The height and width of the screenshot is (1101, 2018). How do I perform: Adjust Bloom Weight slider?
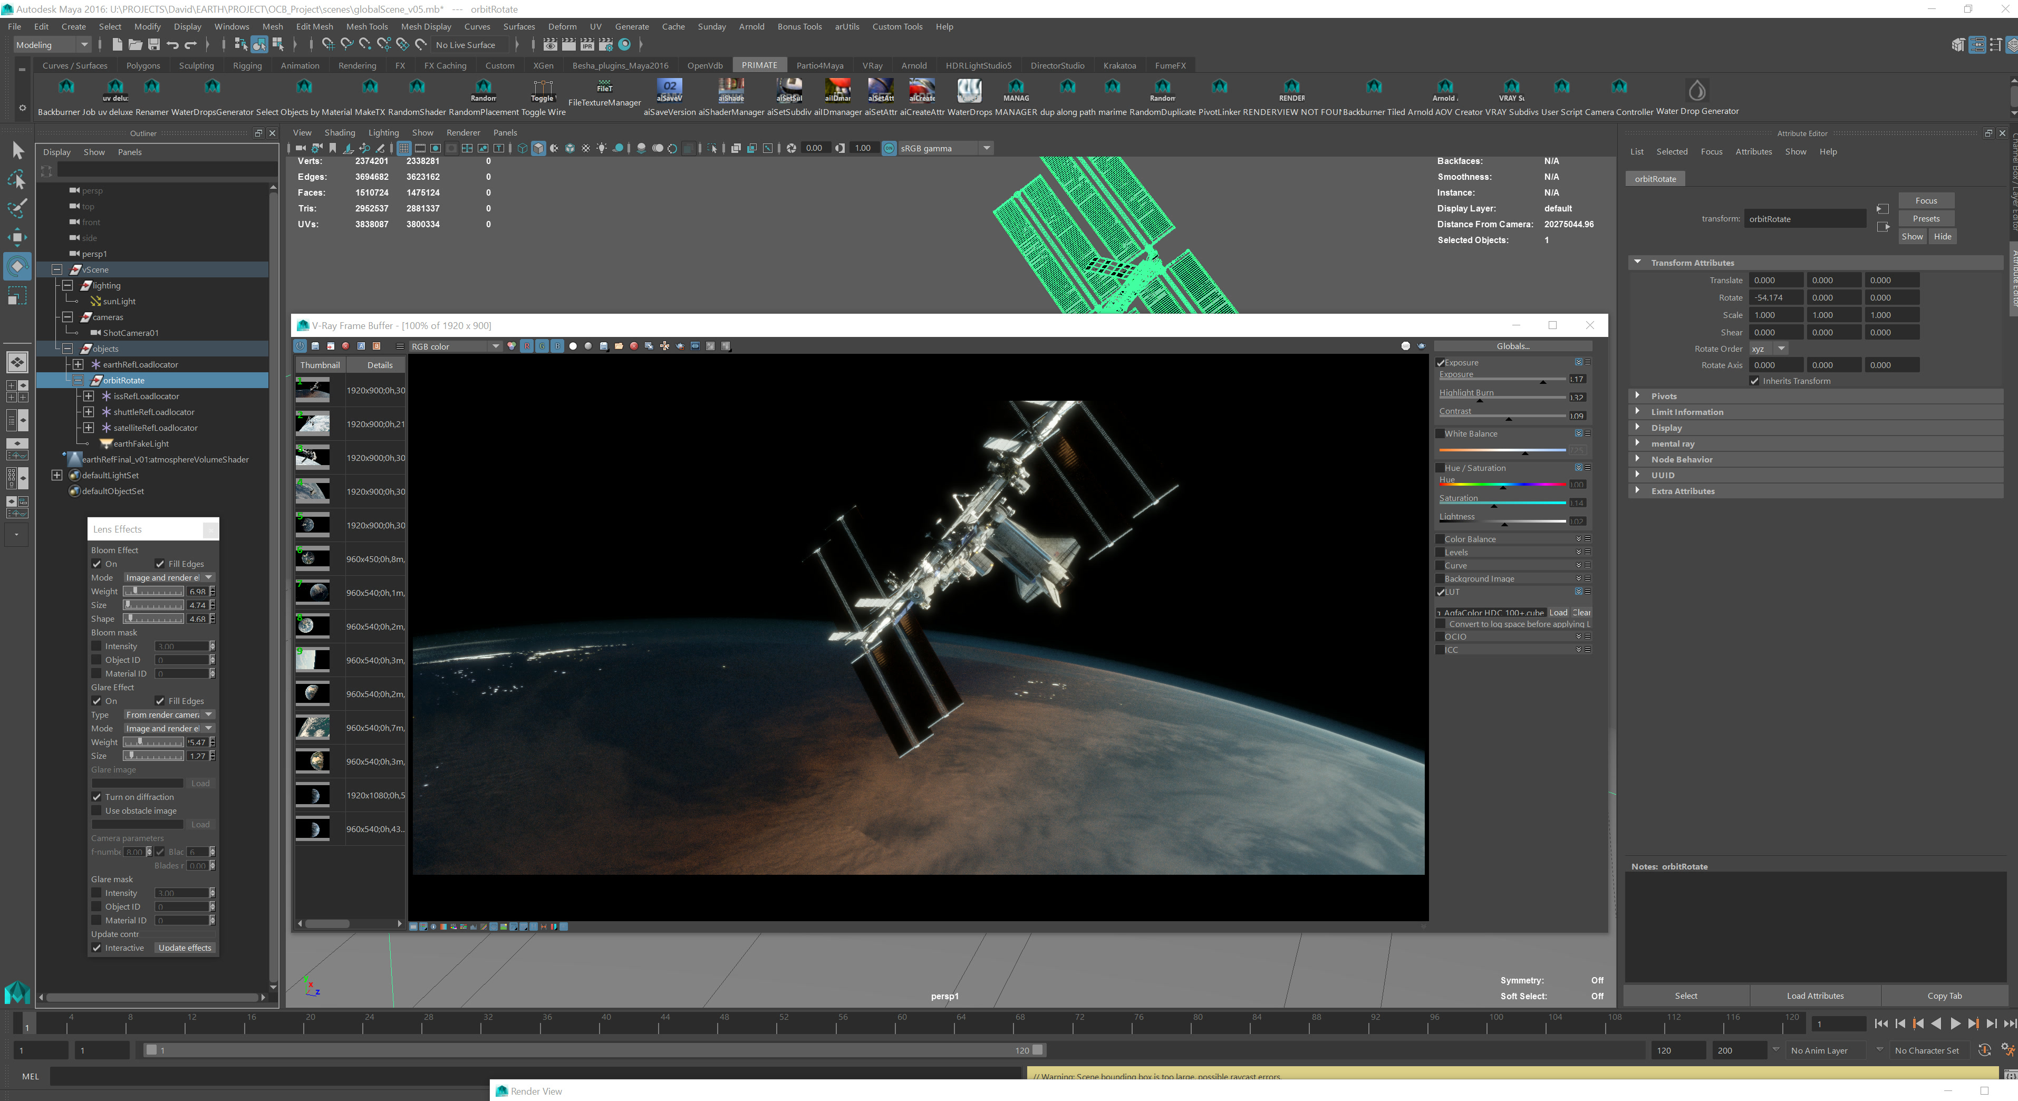coord(153,592)
